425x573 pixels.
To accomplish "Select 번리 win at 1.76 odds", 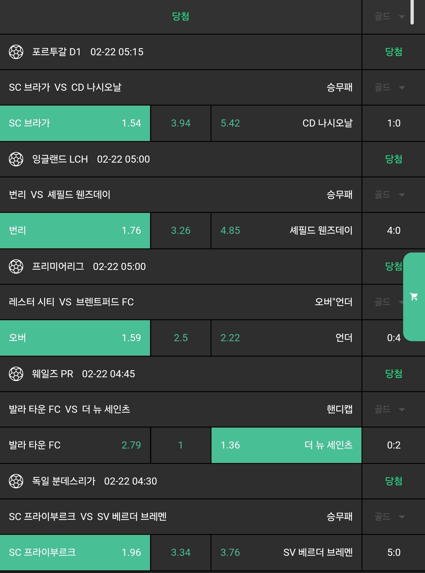I will [75, 231].
